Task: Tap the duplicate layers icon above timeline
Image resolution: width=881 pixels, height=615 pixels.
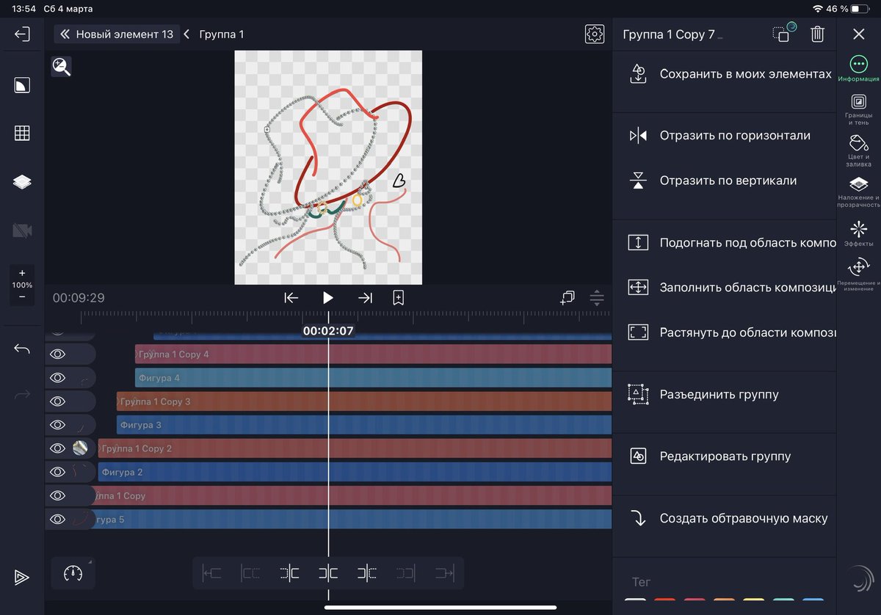Action: [x=568, y=297]
